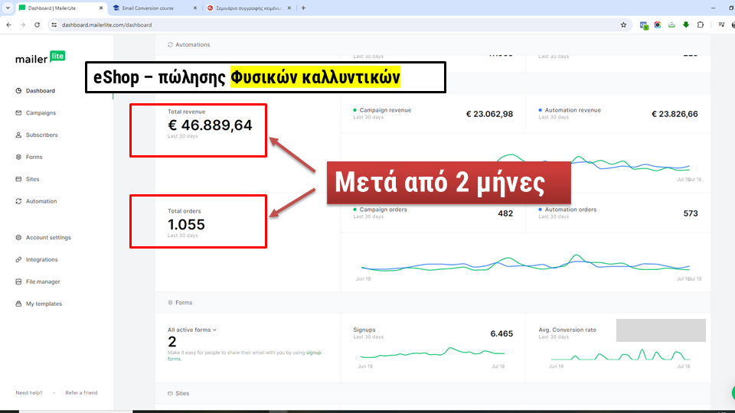Open the Dashboard sidebar item
This screenshot has height=413, width=735.
coord(40,91)
